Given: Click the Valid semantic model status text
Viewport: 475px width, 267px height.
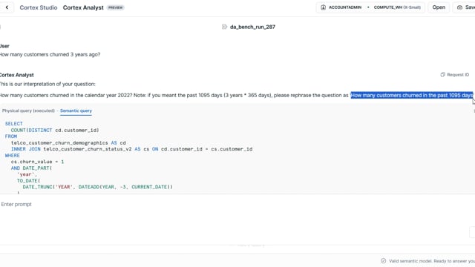Looking at the screenshot, I should [432, 261].
